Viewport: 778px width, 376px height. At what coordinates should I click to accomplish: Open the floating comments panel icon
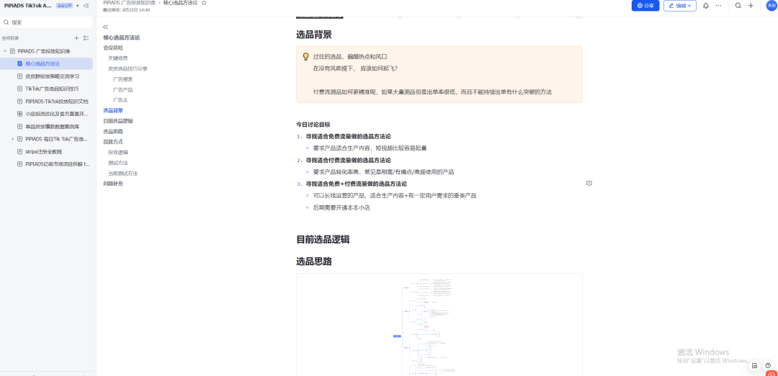755,366
